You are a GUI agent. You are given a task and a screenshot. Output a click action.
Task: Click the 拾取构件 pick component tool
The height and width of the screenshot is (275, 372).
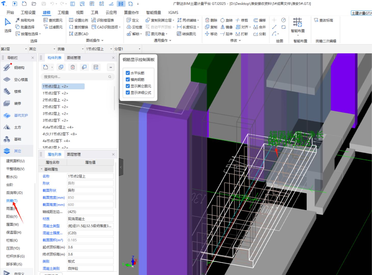click(x=25, y=20)
